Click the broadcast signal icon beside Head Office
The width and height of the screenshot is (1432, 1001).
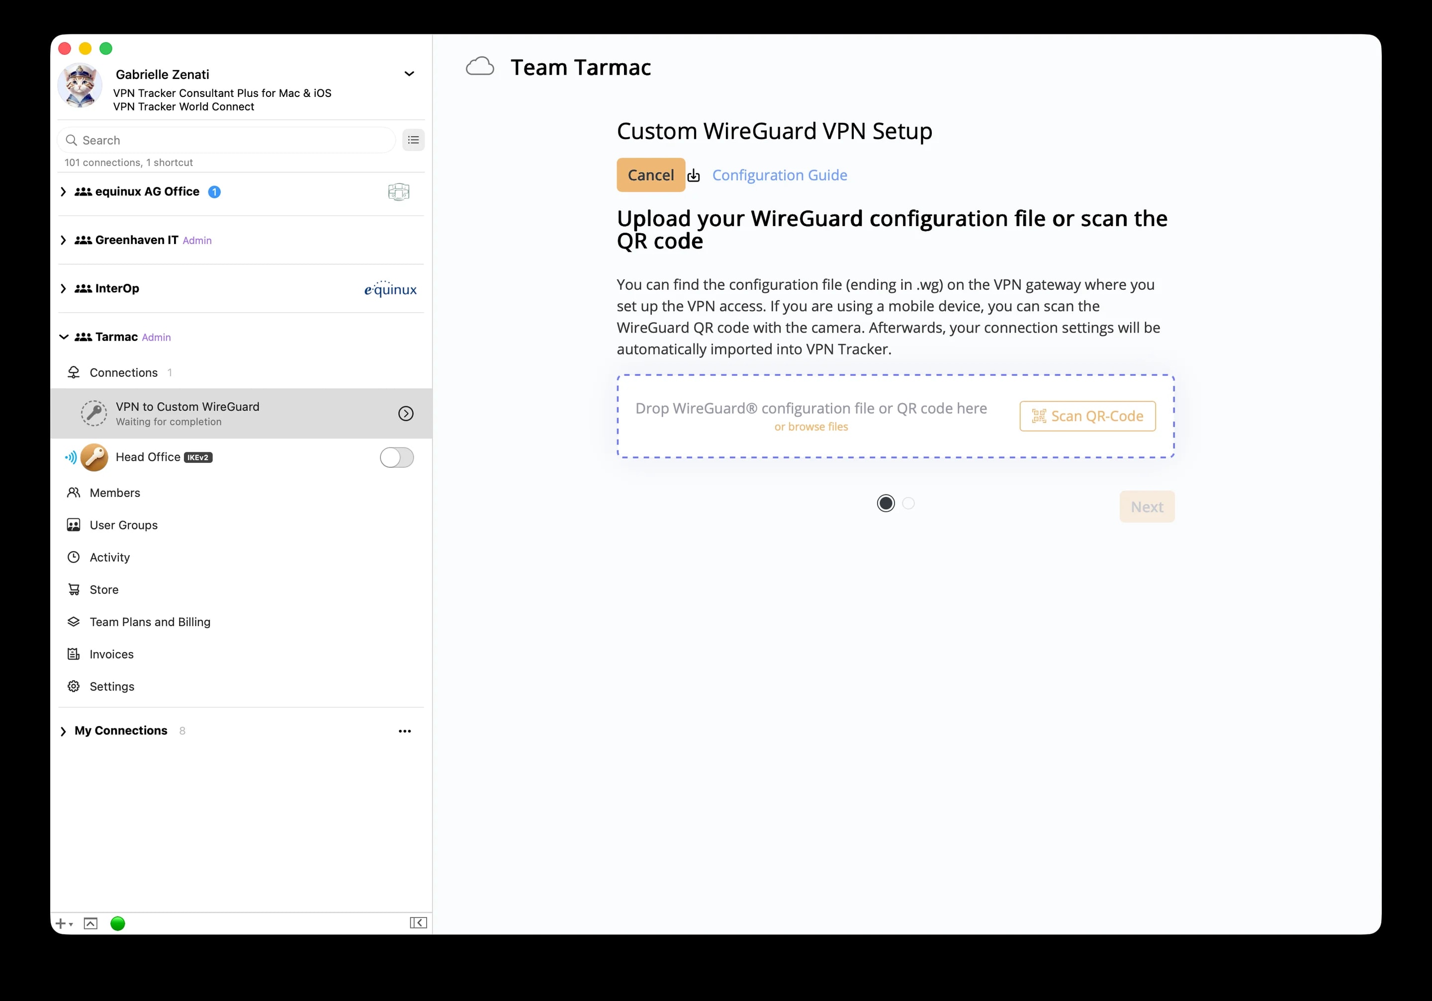[71, 457]
